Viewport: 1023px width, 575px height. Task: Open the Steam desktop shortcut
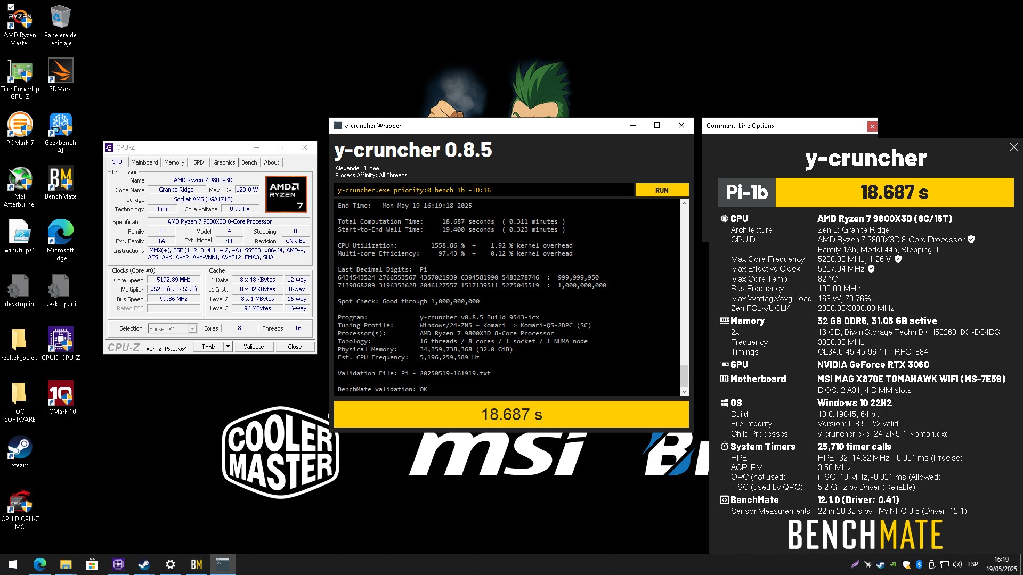pyautogui.click(x=20, y=451)
